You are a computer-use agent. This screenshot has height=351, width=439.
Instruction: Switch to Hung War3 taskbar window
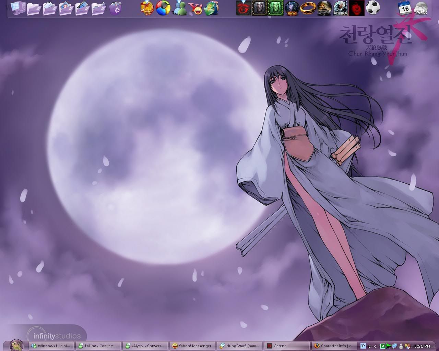coord(240,346)
